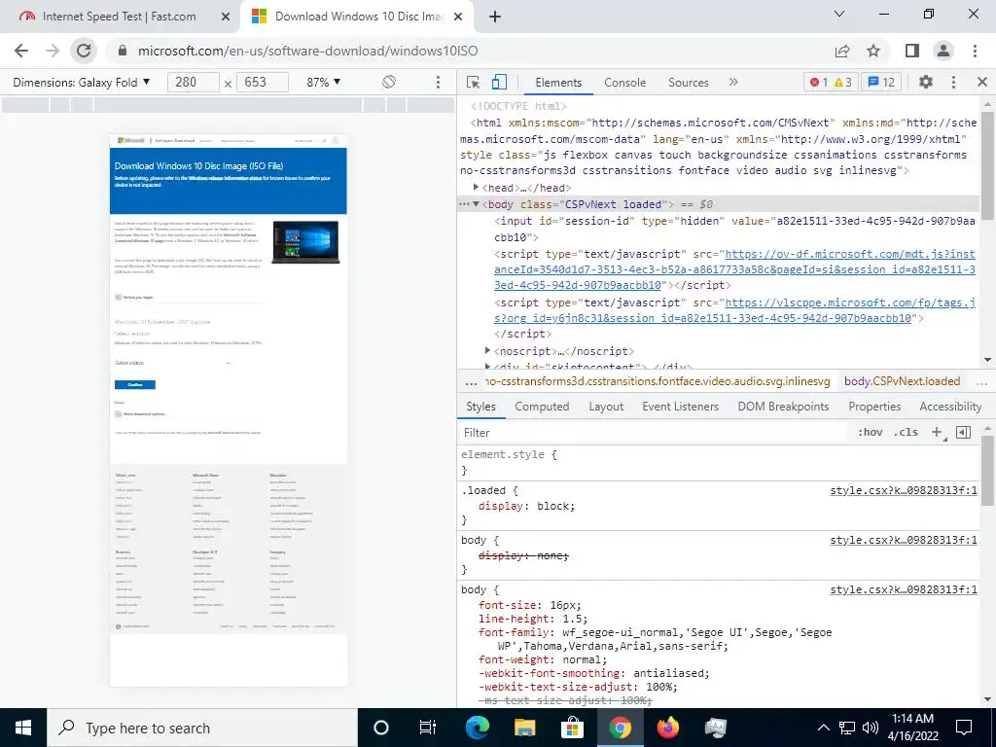Collapse the body element node

tap(476, 204)
